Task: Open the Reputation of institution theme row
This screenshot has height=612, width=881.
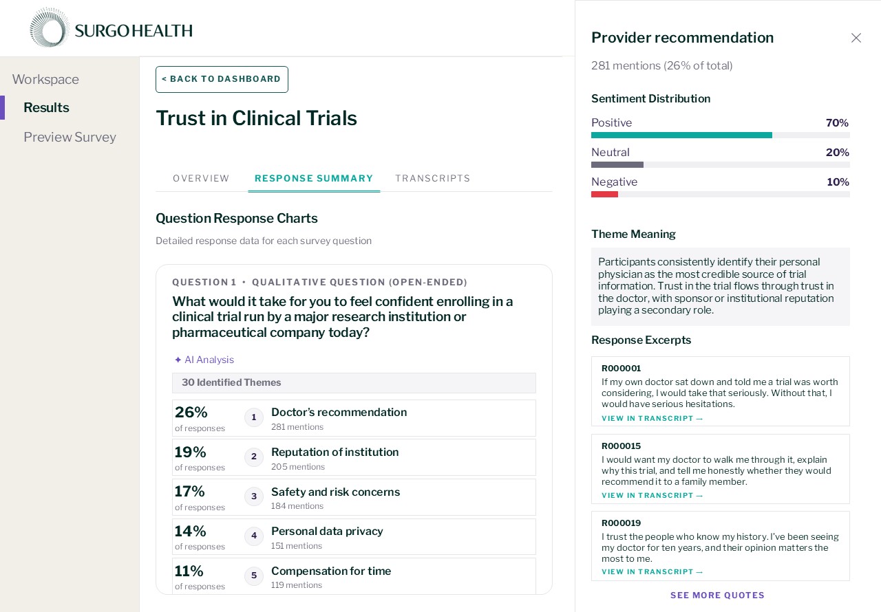Action: point(354,457)
